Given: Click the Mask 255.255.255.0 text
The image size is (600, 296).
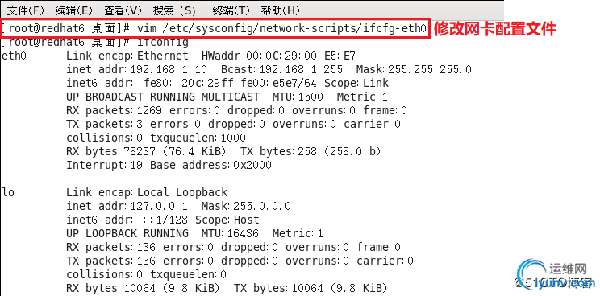Looking at the screenshot, I should coord(414,69).
